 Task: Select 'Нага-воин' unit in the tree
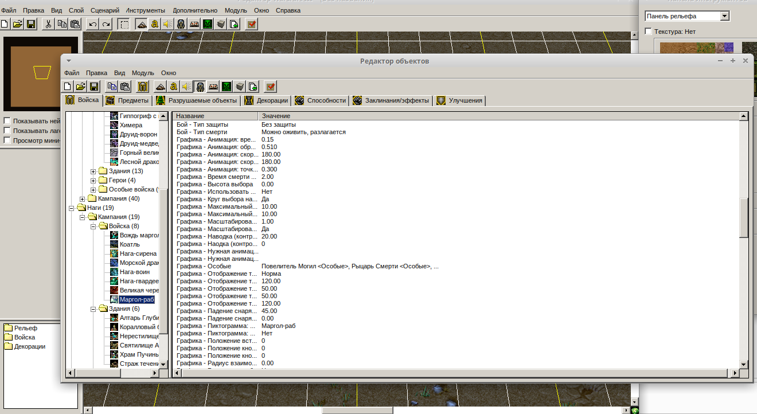click(136, 272)
